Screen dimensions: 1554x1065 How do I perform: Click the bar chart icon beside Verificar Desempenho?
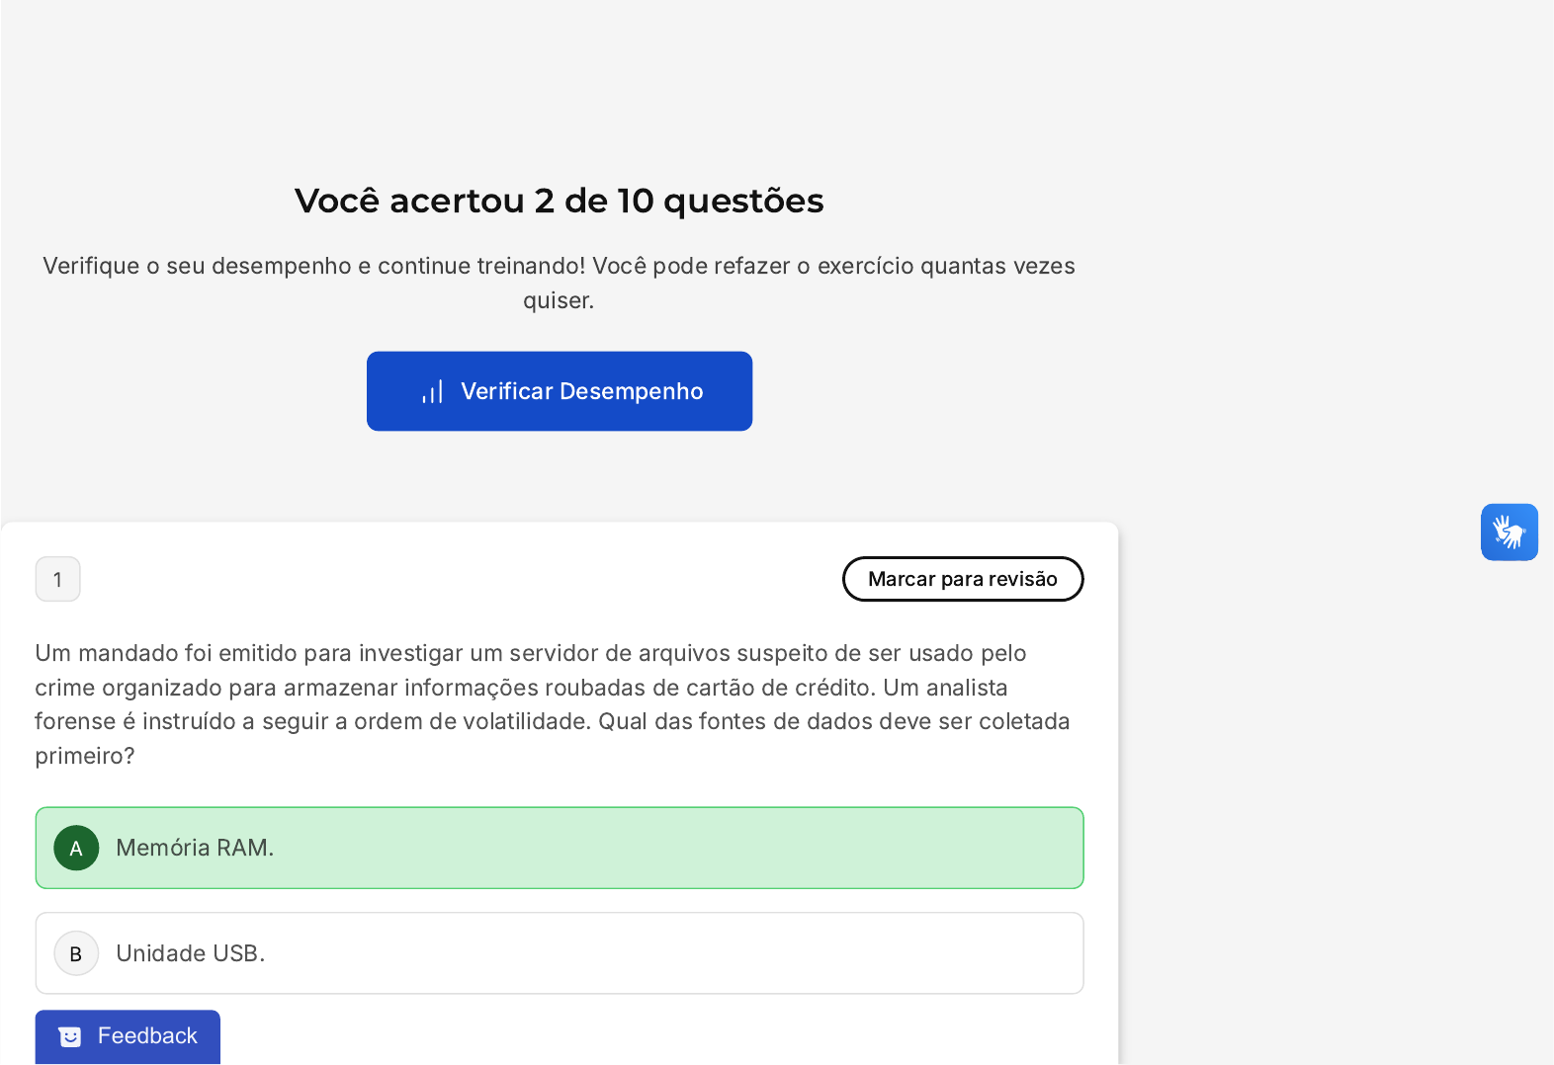click(x=433, y=391)
